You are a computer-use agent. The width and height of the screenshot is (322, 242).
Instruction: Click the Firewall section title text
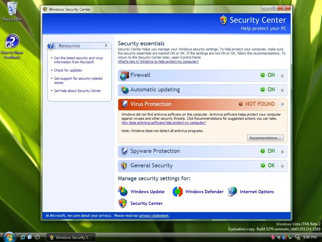[140, 75]
